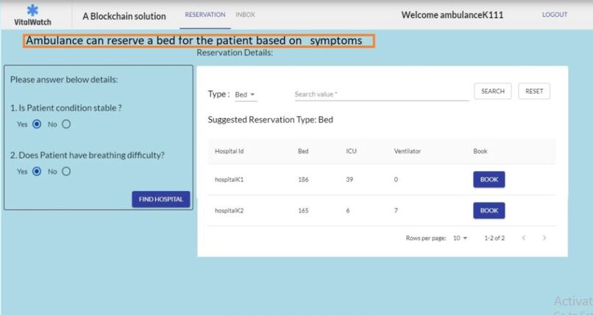Image resolution: width=593 pixels, height=315 pixels.
Task: Click the bed count 186
Action: tap(303, 180)
